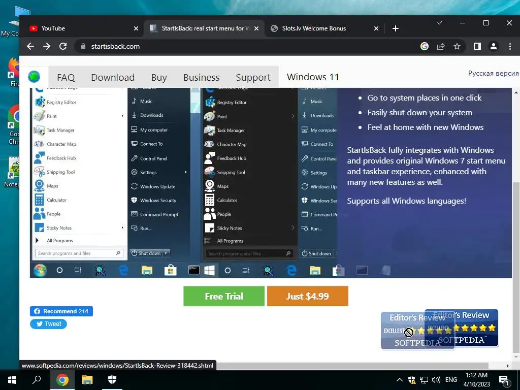Open the Chrome profile avatar

(494, 46)
